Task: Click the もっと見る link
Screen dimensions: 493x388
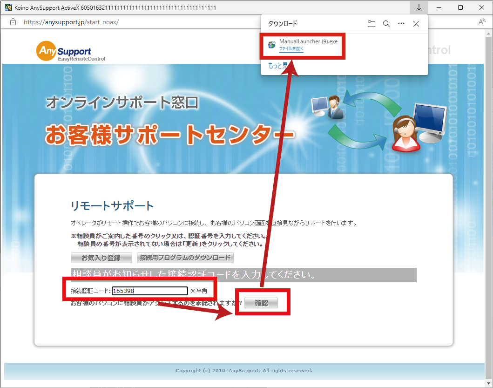Action: [277, 66]
